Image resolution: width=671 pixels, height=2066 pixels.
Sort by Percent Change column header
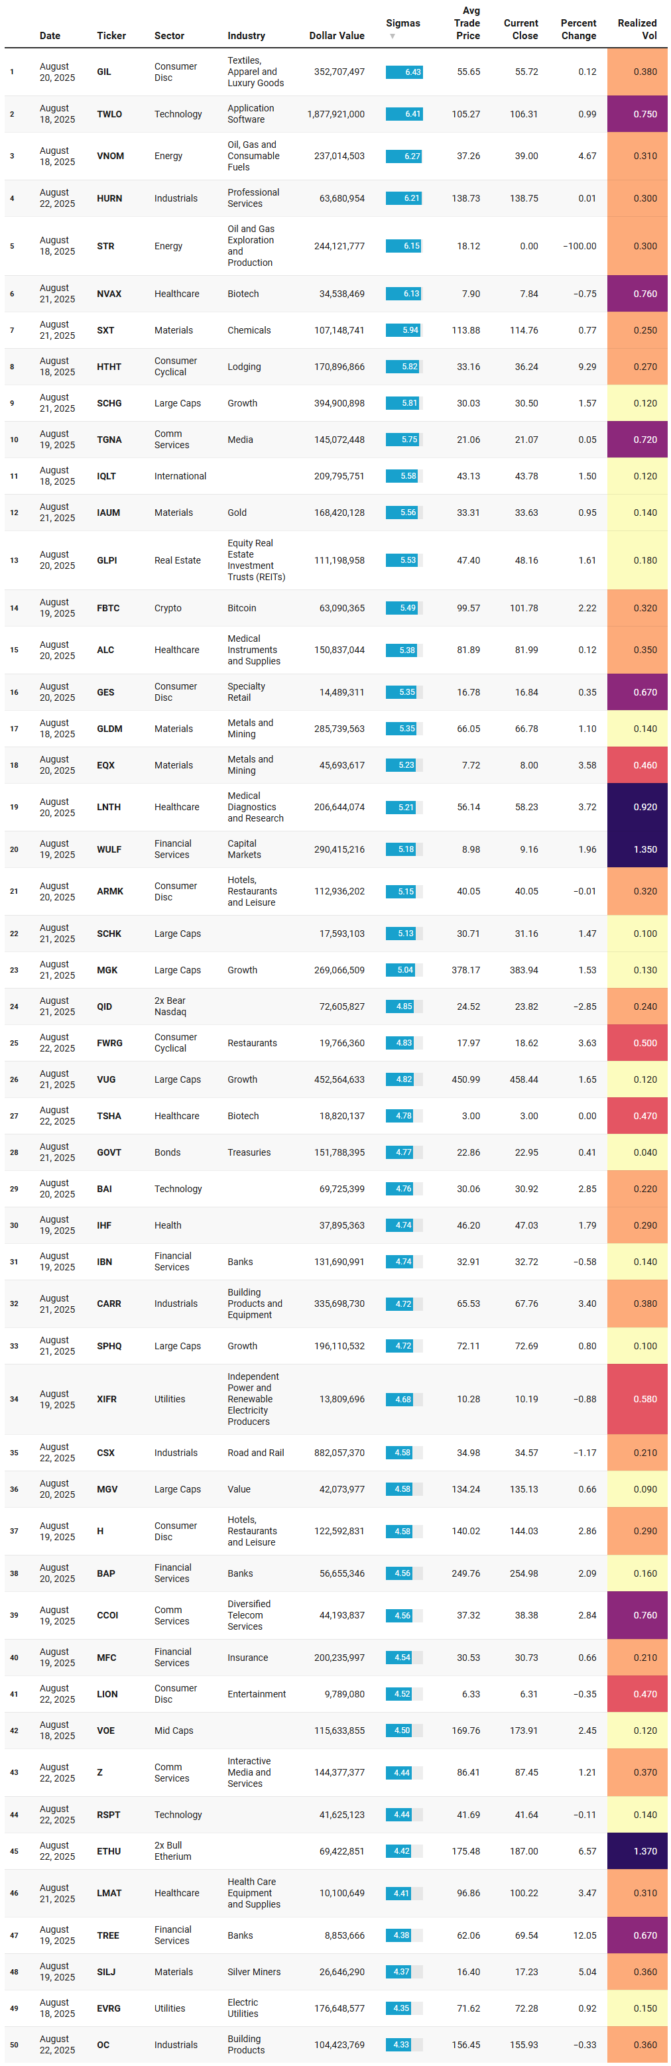click(x=578, y=30)
